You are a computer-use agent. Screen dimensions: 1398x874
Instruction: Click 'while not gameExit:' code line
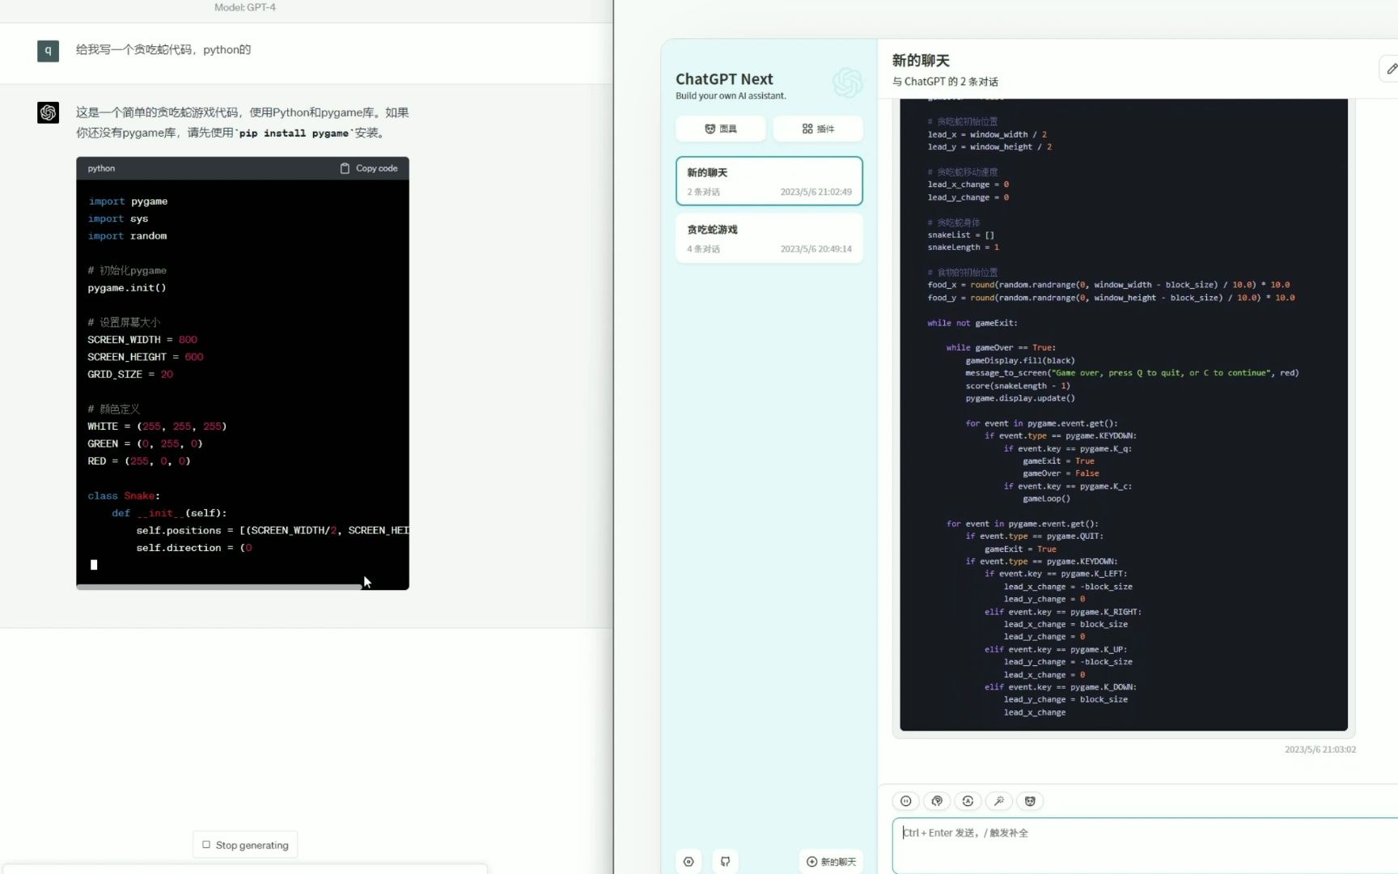pyautogui.click(x=972, y=323)
